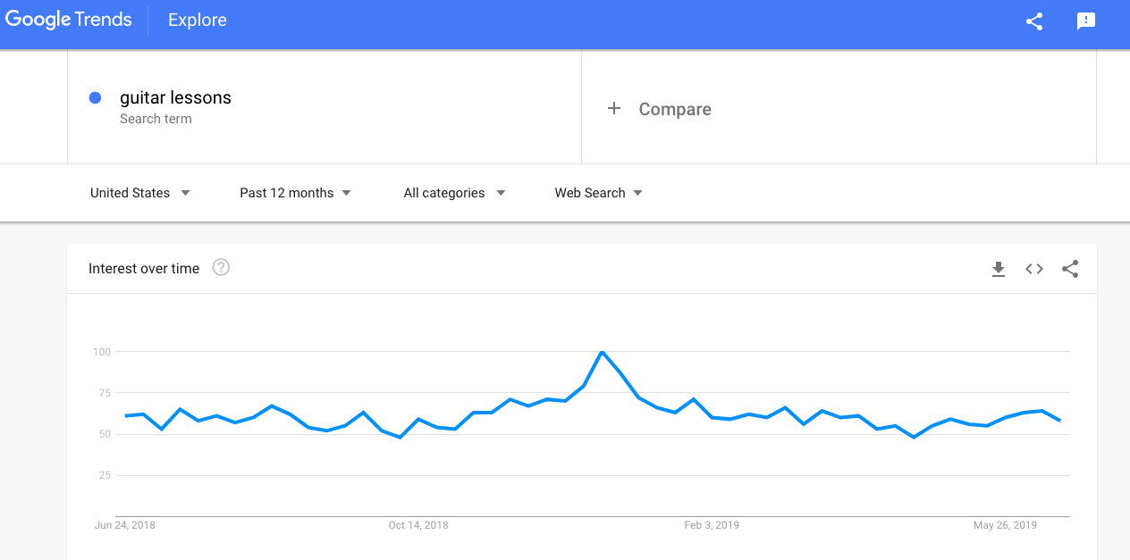The height and width of the screenshot is (560, 1130).
Task: Click the Google Trends logo
Action: point(68,20)
